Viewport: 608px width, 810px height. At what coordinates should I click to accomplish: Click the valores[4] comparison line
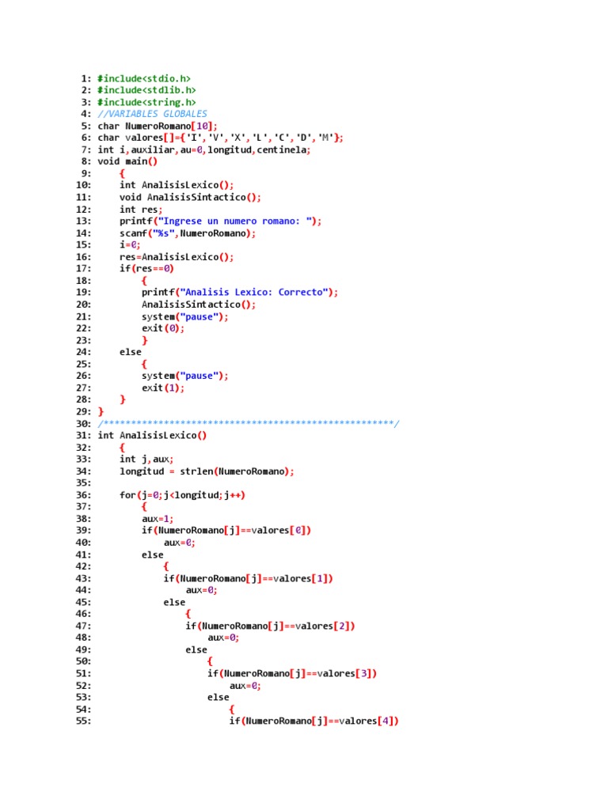click(314, 721)
